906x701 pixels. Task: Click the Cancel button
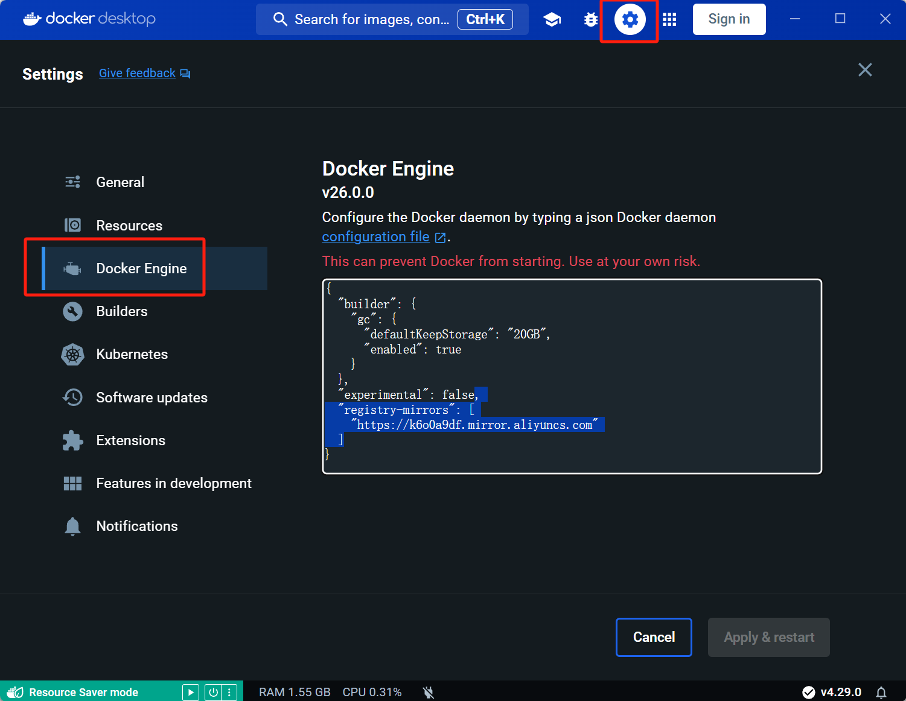(654, 637)
